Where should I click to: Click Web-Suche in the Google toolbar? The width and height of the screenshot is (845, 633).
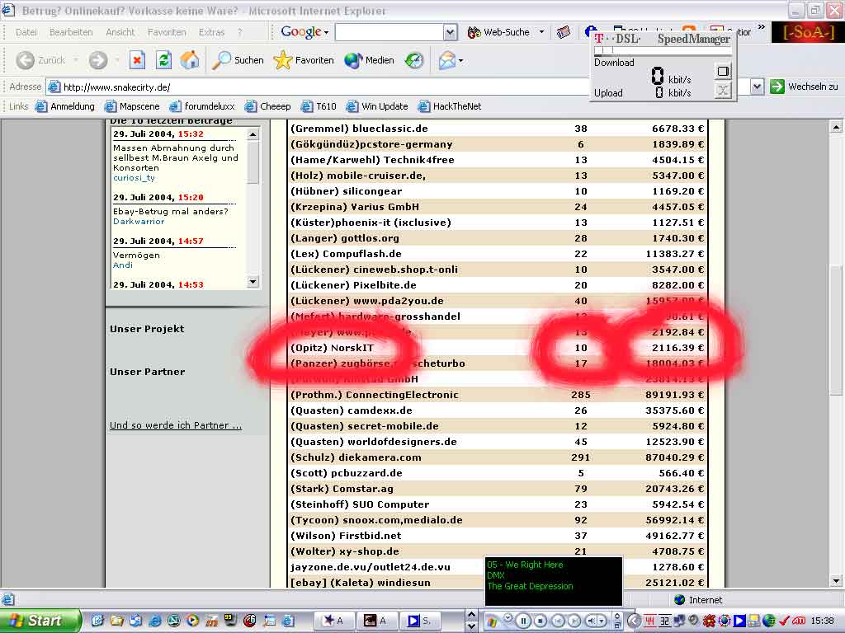(x=499, y=32)
